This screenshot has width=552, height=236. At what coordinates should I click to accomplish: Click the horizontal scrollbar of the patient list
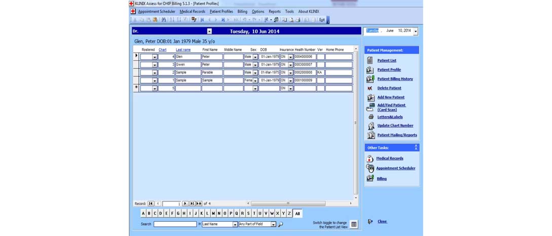point(288,204)
